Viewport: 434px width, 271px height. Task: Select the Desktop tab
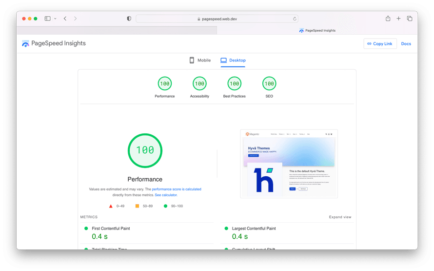pyautogui.click(x=233, y=61)
